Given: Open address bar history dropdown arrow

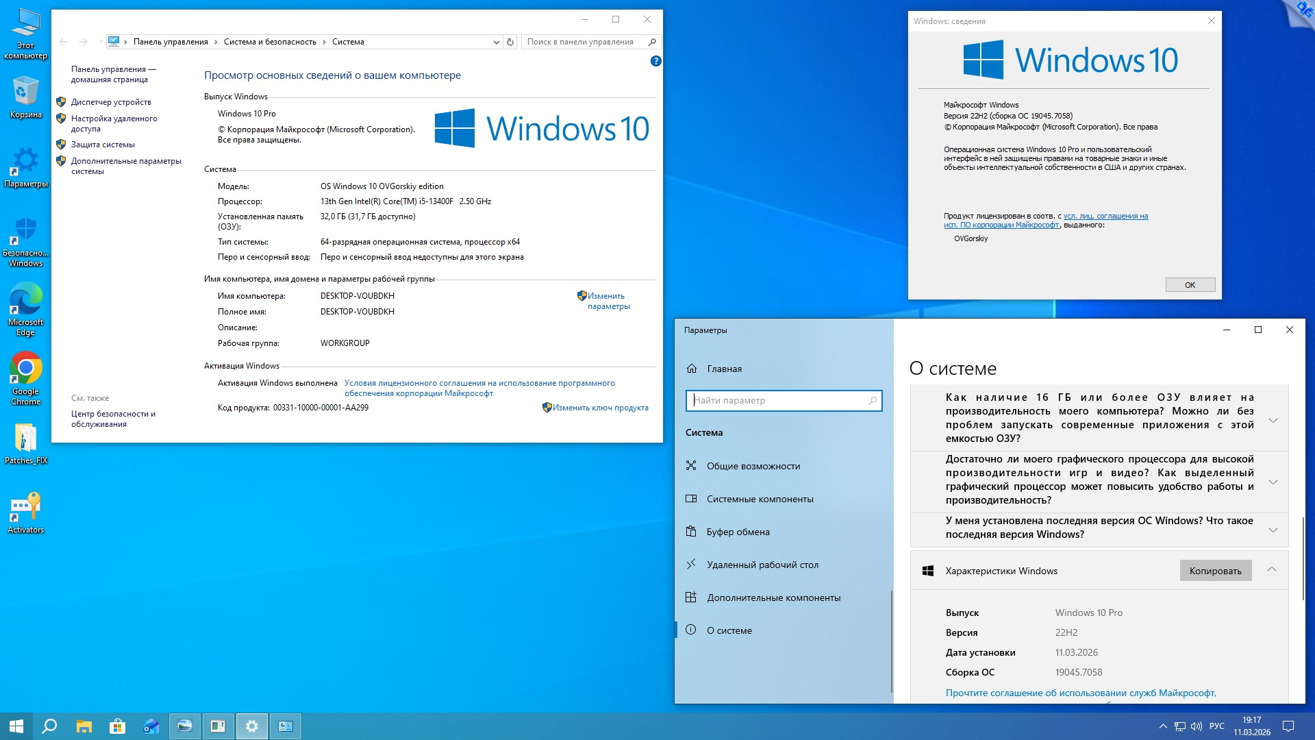Looking at the screenshot, I should 496,42.
